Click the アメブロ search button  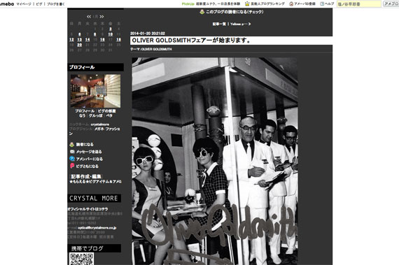(391, 3)
